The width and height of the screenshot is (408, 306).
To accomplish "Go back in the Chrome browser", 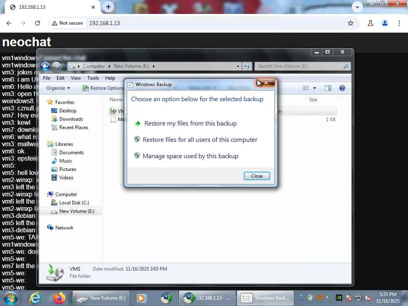I will 9,23.
